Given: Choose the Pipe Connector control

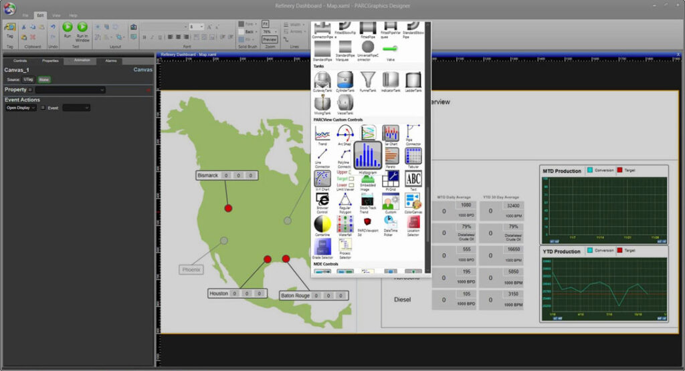Looking at the screenshot, I should pos(413,134).
